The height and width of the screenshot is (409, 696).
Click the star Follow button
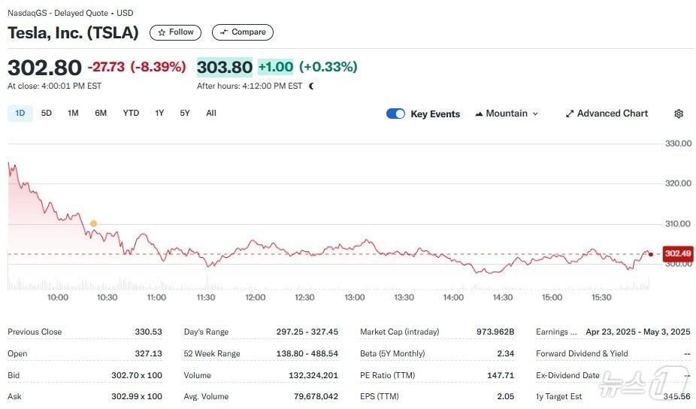point(175,32)
